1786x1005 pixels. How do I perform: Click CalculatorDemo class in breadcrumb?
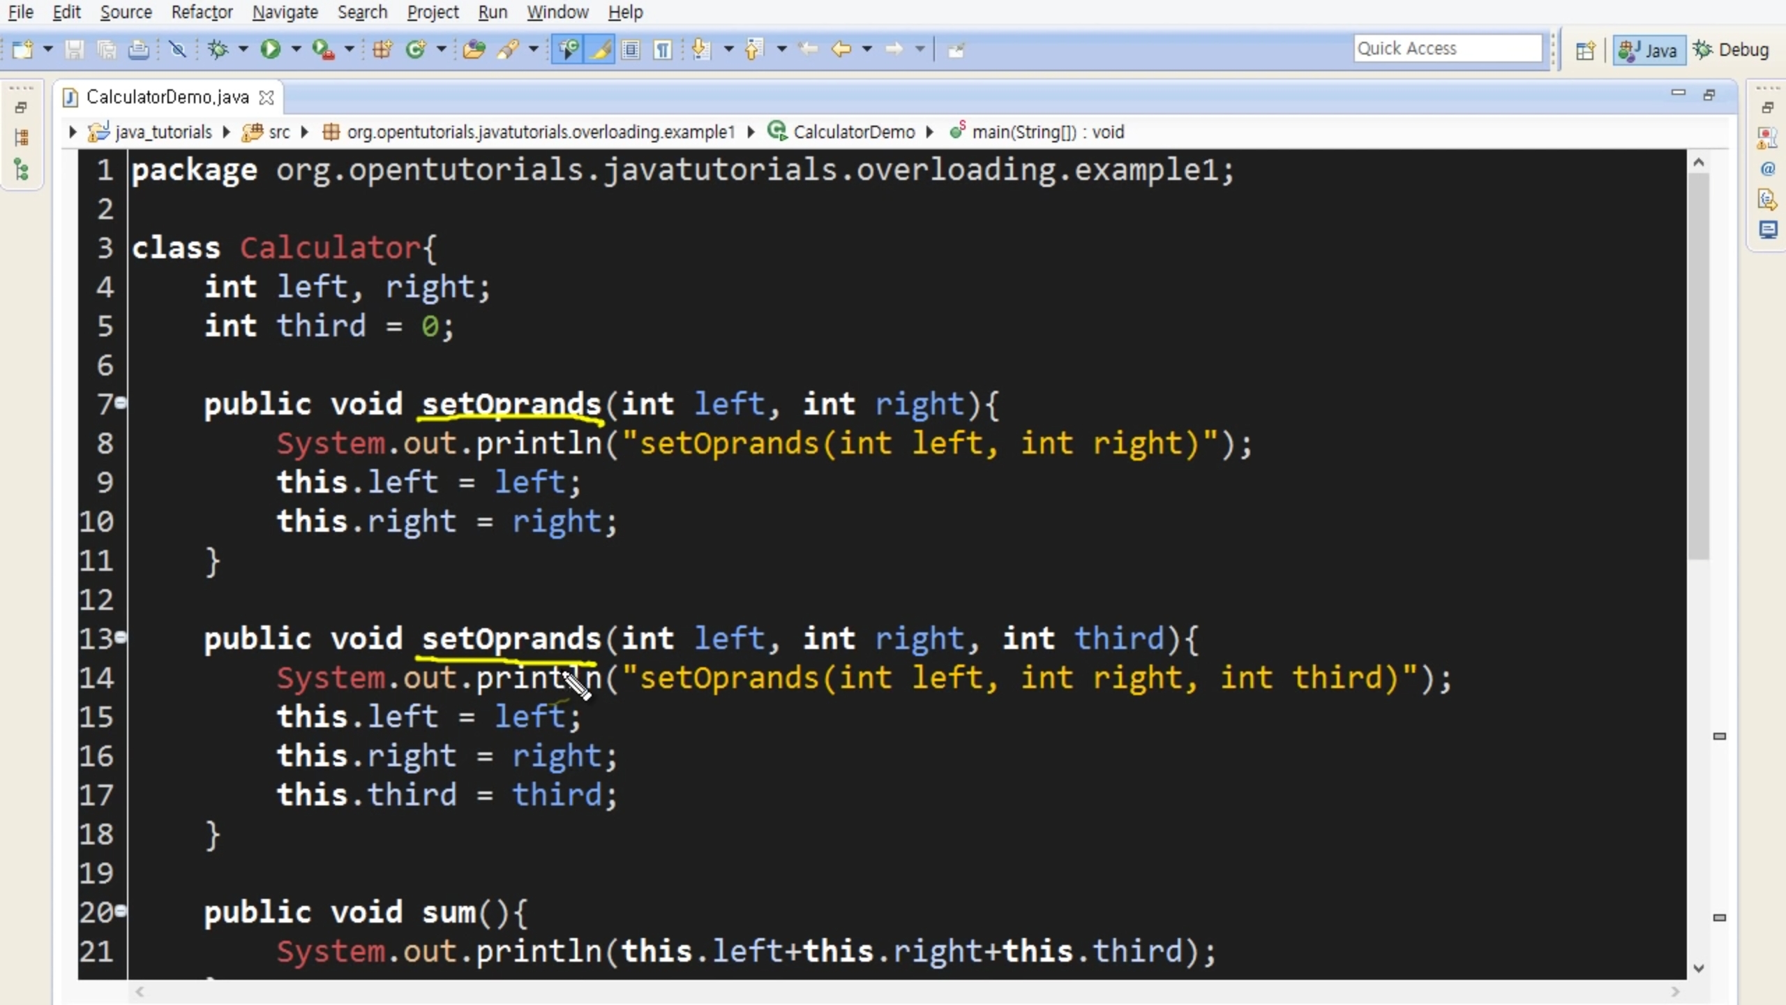pyautogui.click(x=854, y=132)
